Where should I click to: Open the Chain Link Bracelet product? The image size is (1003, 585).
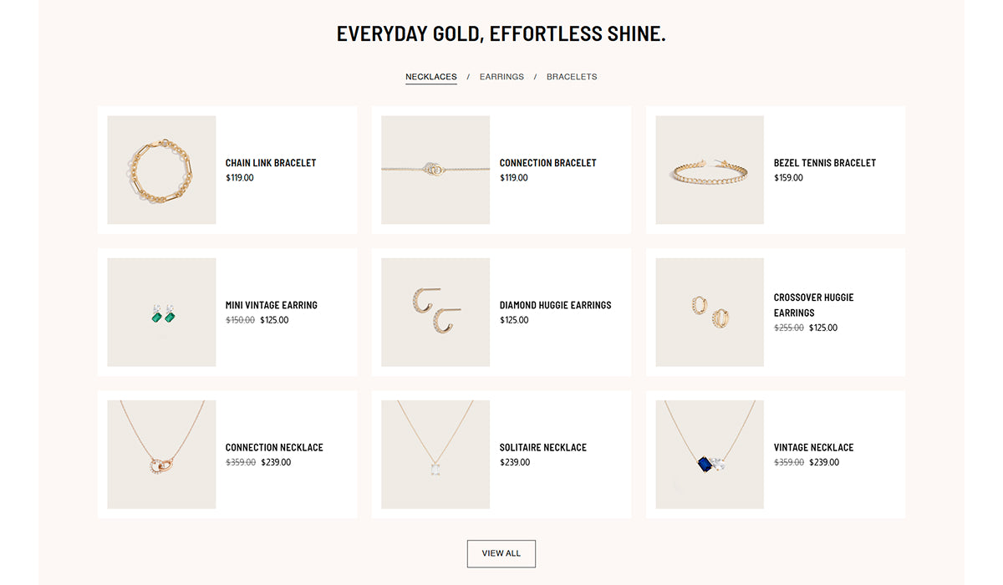[x=270, y=163]
